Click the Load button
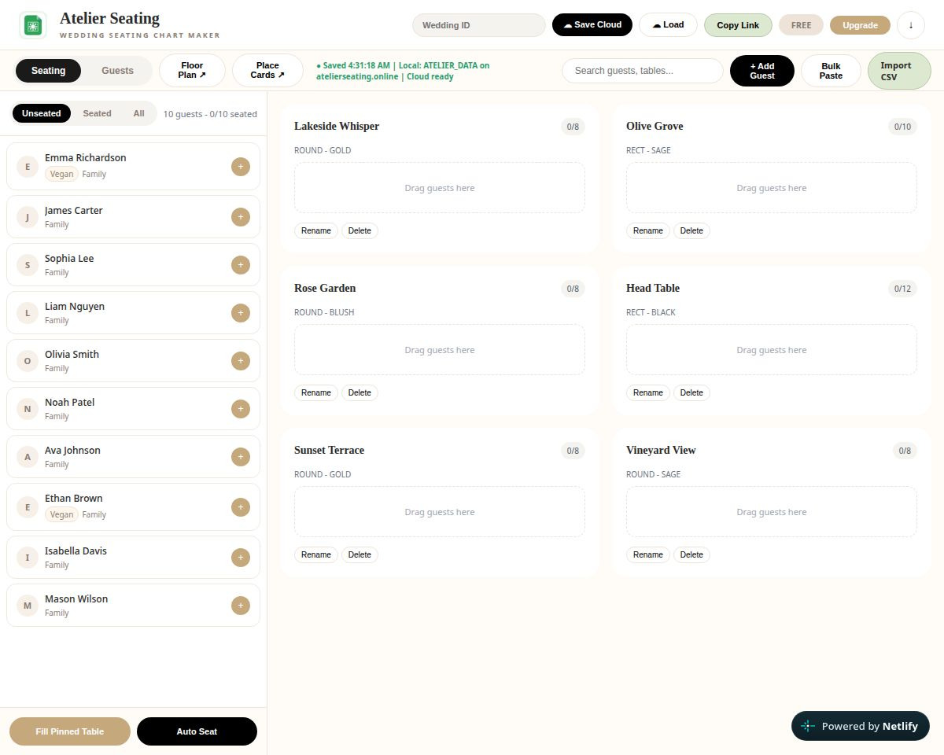Viewport: 944px width, 755px height. click(668, 25)
